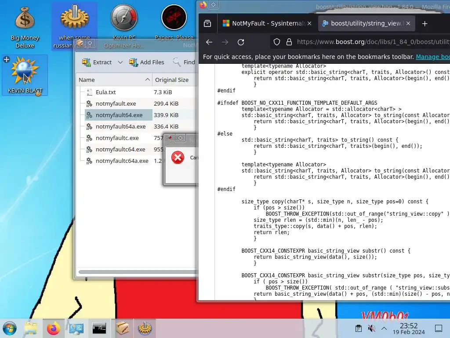Select notmyfaultc.exe row

tap(117, 138)
